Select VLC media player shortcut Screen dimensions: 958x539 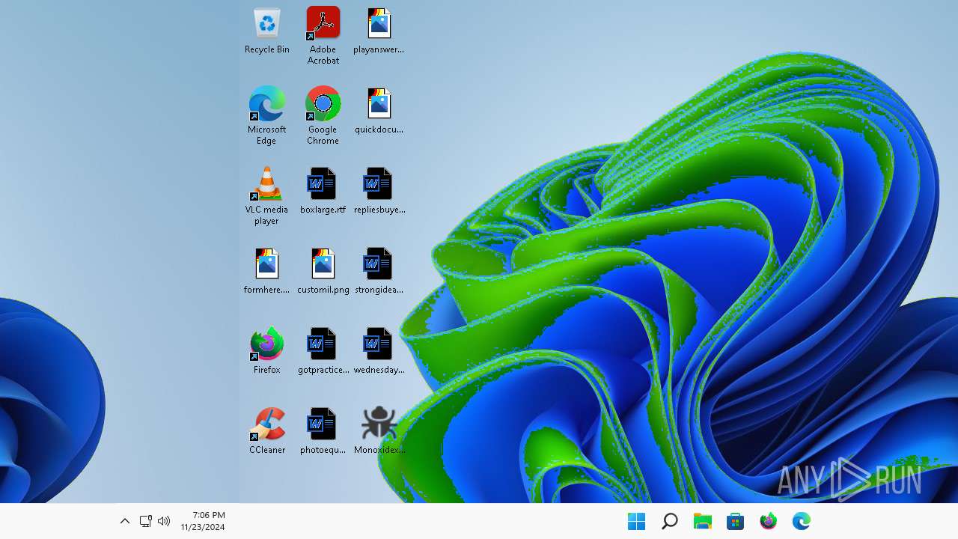pyautogui.click(x=267, y=196)
